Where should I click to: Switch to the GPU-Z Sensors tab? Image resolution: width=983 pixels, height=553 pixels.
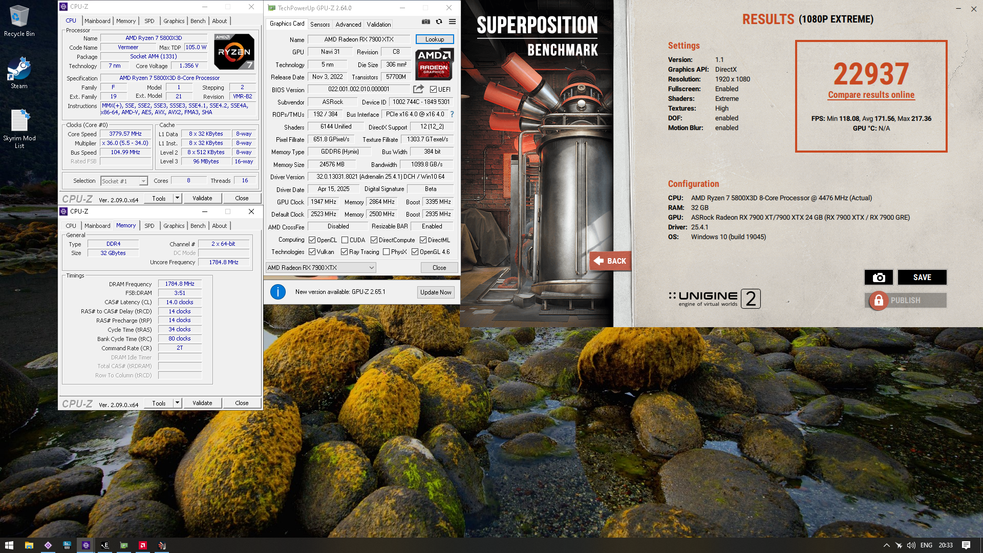click(x=319, y=25)
